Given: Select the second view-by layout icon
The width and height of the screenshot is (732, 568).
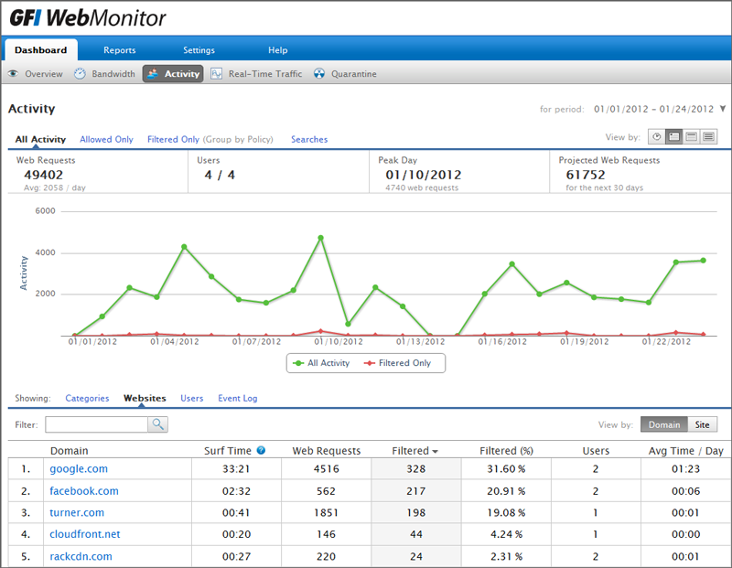Looking at the screenshot, I should click(673, 137).
